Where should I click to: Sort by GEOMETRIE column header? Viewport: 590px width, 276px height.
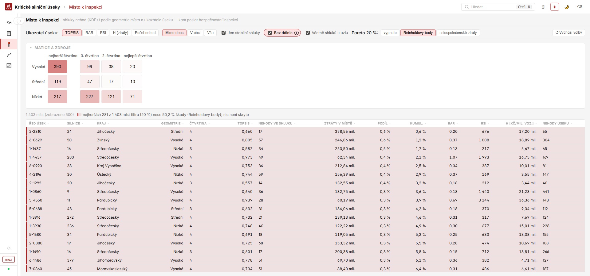click(172, 123)
